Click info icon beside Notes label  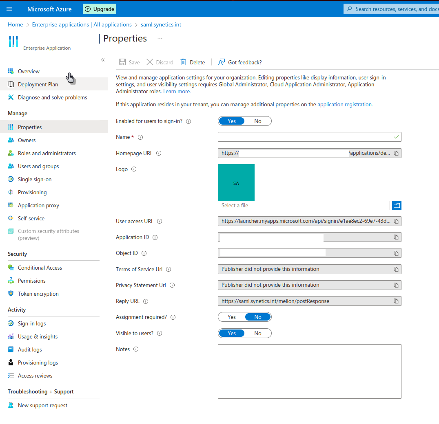[136, 349]
